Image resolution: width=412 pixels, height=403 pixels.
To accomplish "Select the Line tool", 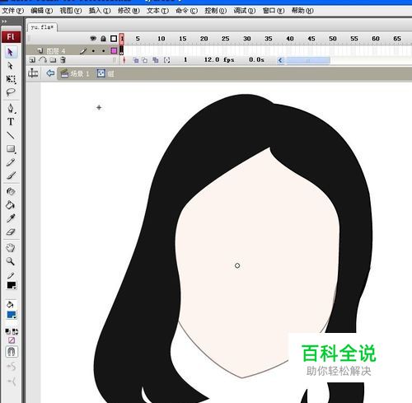I will pyautogui.click(x=11, y=135).
